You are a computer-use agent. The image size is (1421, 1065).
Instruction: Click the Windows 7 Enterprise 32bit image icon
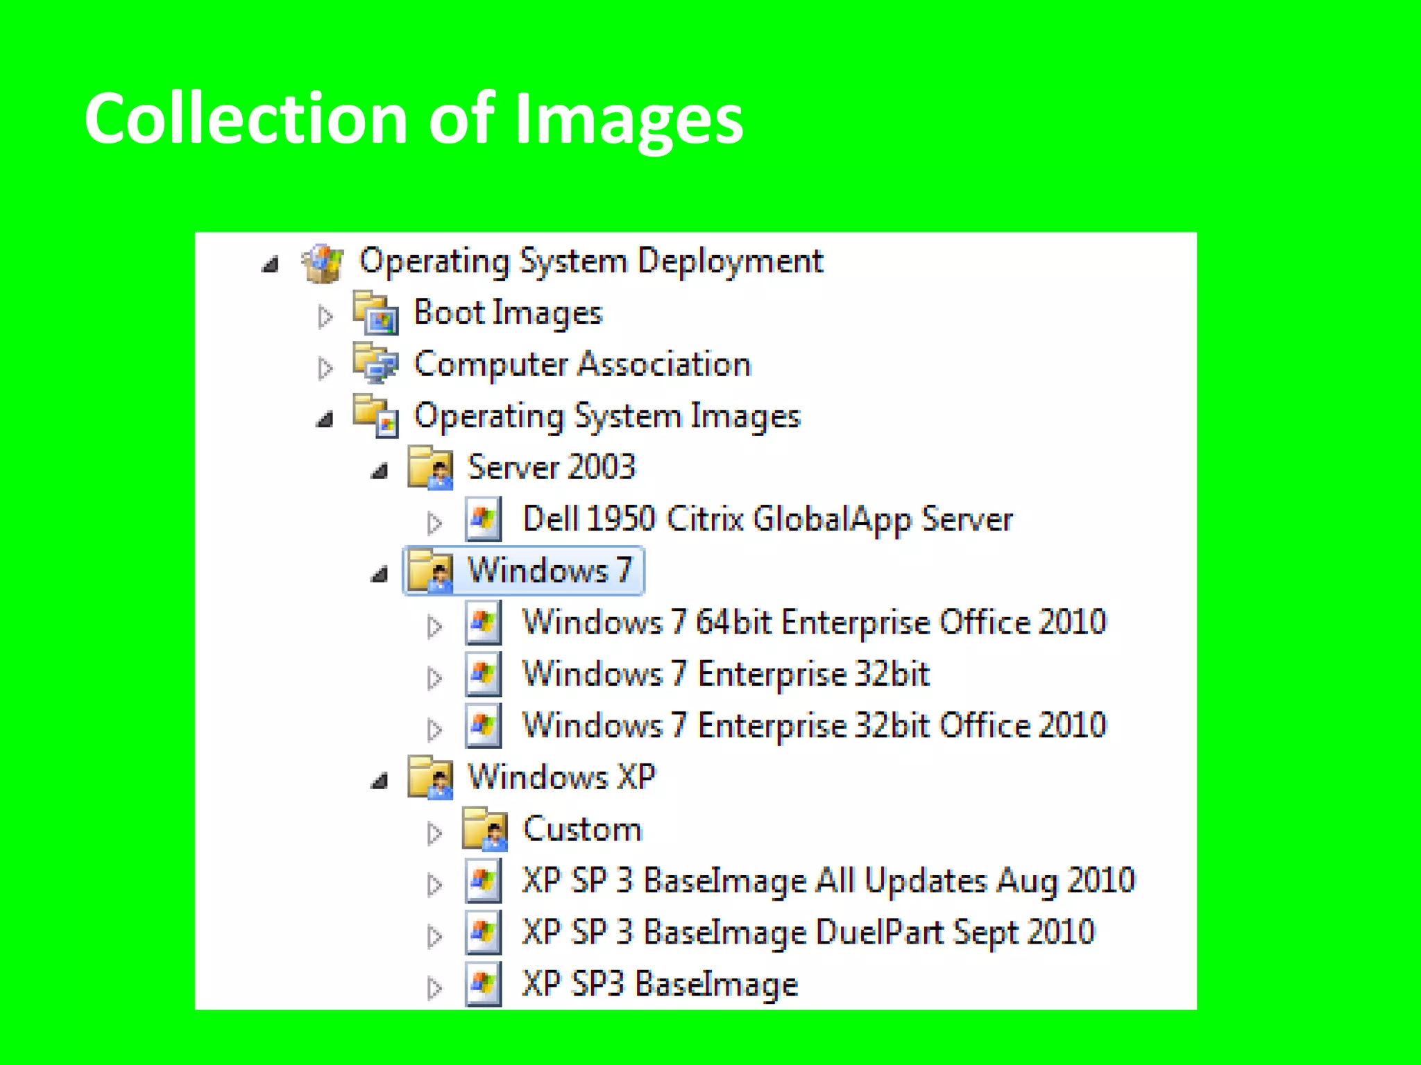[484, 674]
